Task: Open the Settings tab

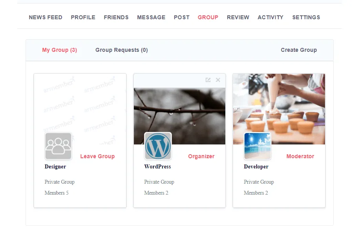Action: point(306,17)
